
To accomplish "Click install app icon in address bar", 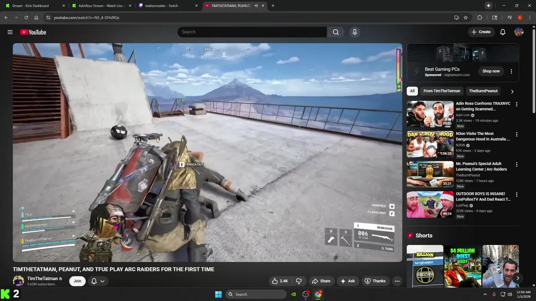I will 456,18.
